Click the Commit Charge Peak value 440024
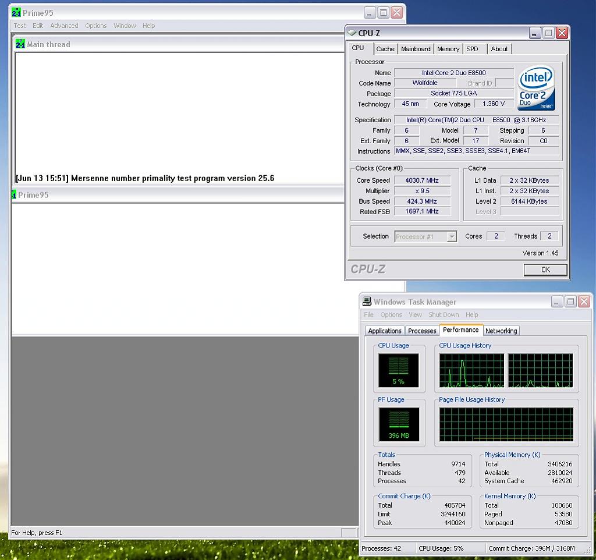Image resolution: width=596 pixels, height=560 pixels. pyautogui.click(x=455, y=523)
